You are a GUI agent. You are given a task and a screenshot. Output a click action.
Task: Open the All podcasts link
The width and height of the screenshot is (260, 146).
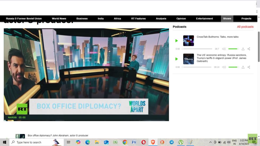point(245,27)
